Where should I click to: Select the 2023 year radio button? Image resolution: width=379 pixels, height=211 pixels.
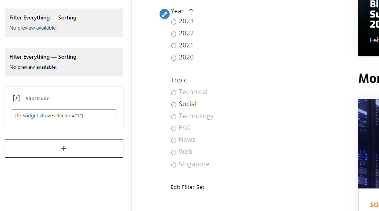click(x=174, y=22)
